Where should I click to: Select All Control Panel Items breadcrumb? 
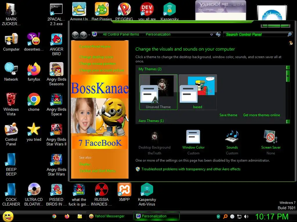tap(121, 34)
